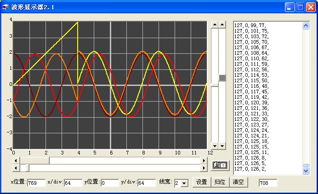This screenshot has width=318, height=194.
Task: Click data row '127, 0, 126, 8,'
Action: 250,158
